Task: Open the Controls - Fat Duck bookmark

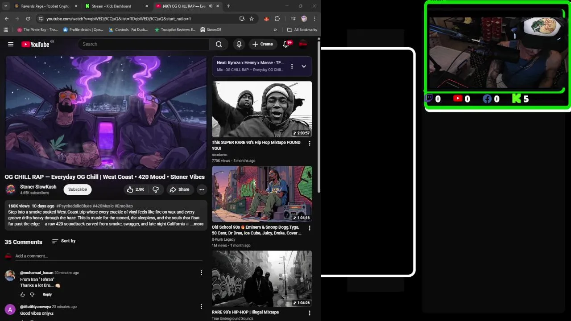Action: [128, 30]
